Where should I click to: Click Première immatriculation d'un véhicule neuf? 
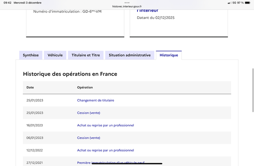coord(110,163)
